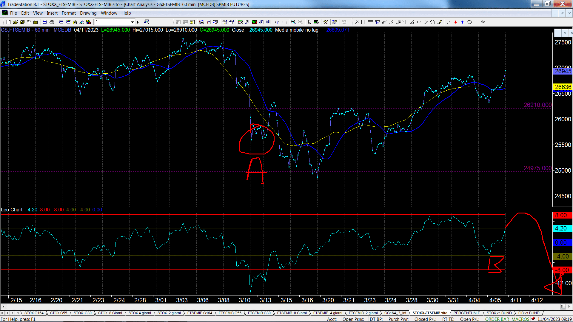This screenshot has width=573, height=322.
Task: Open the View menu
Action: pos(38,13)
